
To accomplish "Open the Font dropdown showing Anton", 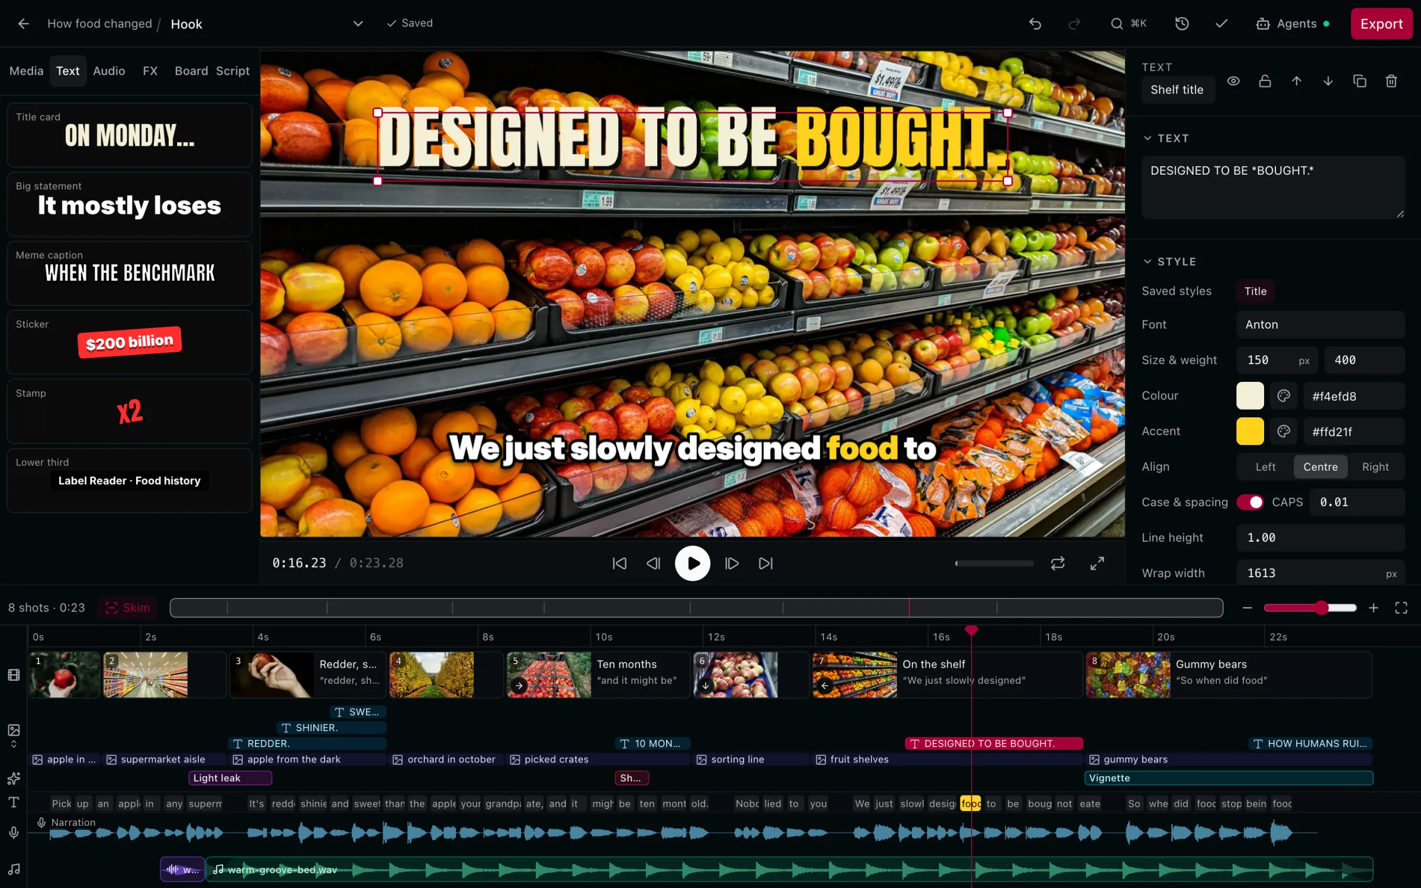I will point(1320,325).
